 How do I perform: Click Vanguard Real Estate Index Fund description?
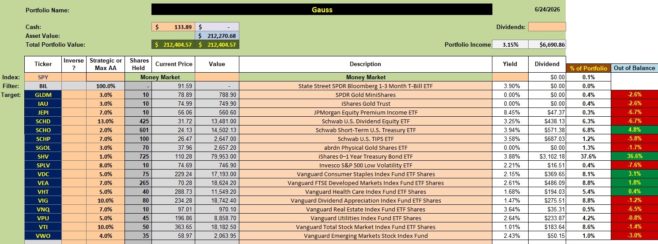[366, 209]
